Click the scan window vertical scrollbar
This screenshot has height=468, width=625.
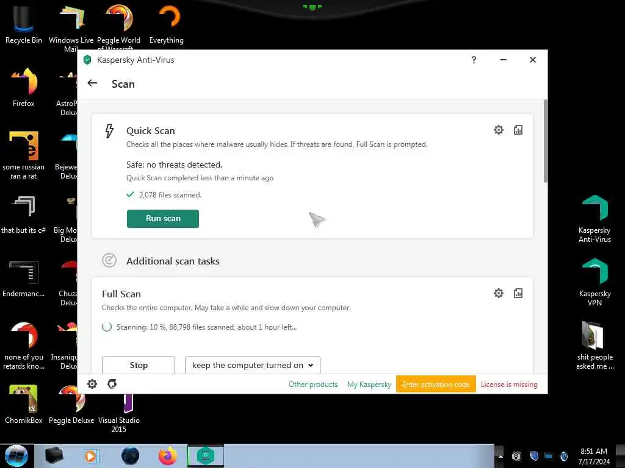(x=545, y=141)
